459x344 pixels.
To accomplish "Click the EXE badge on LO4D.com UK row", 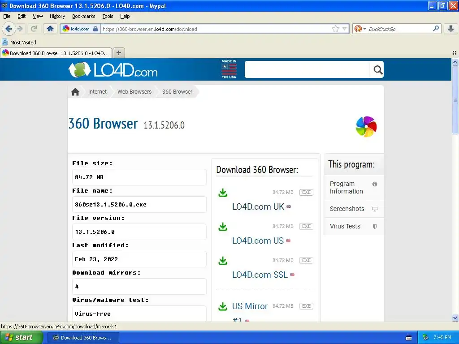I will (x=306, y=192).
